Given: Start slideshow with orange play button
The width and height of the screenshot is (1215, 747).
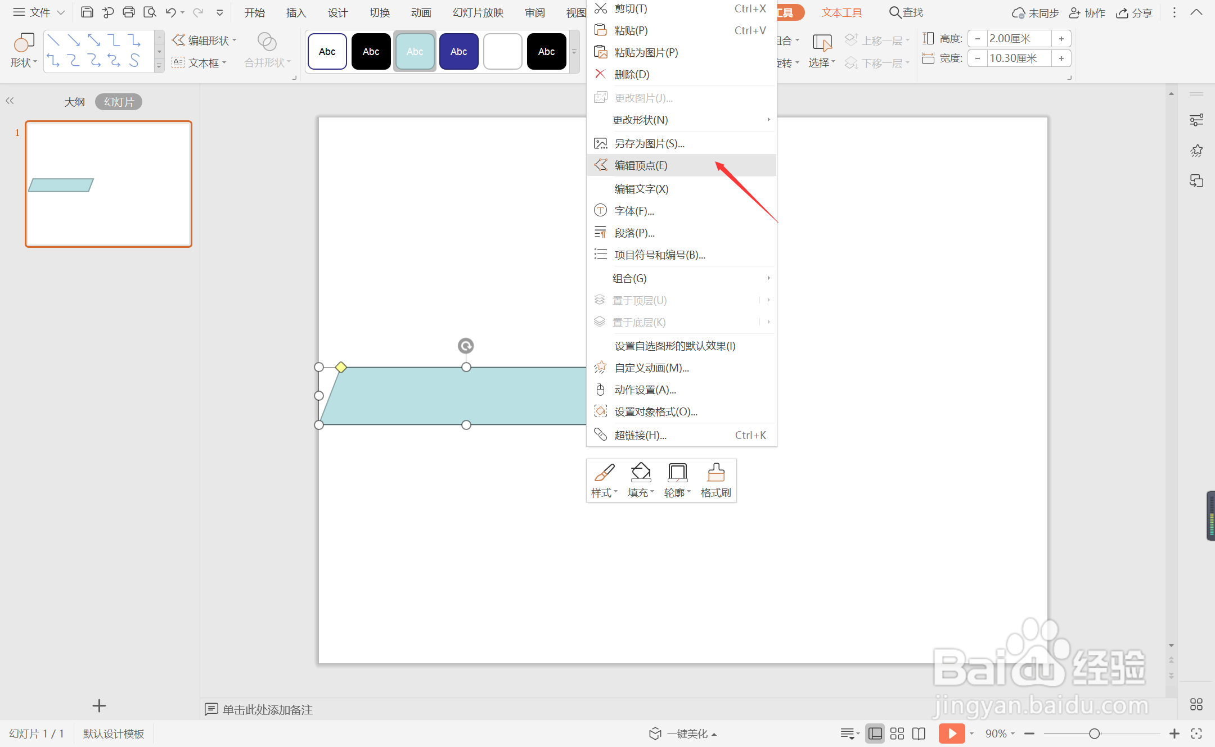Looking at the screenshot, I should pyautogui.click(x=951, y=733).
